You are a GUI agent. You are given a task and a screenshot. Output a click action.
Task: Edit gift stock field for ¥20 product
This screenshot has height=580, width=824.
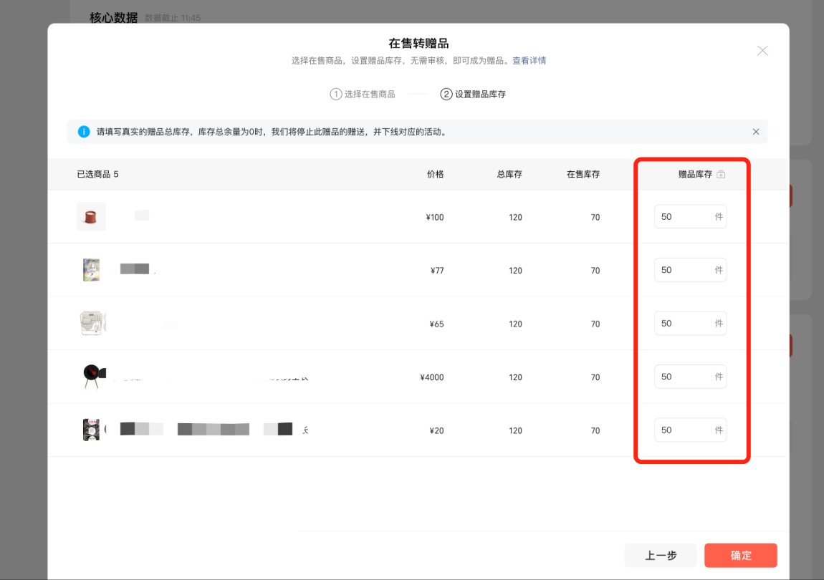tap(682, 430)
